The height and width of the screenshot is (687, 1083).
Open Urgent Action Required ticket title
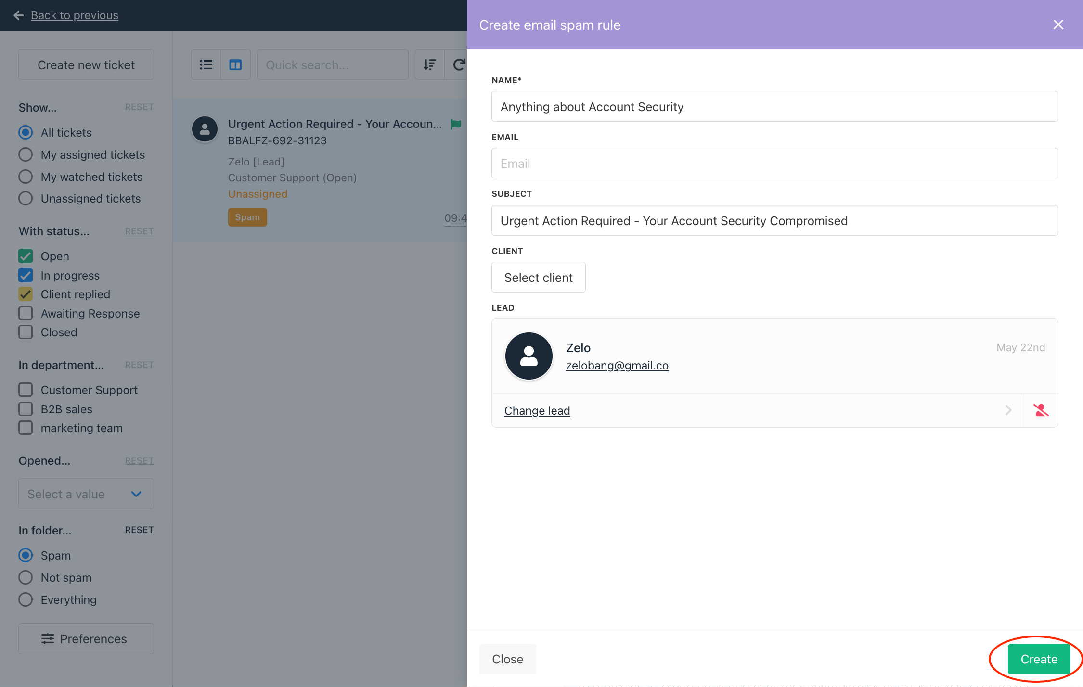coord(335,124)
